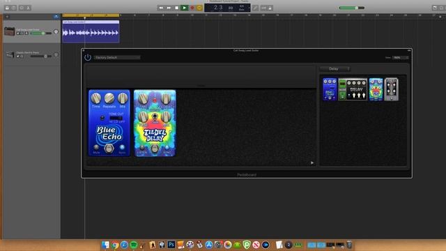Open the tuner pencil-shaped button
Viewport: 446px width, 251px height.
coord(255,8)
